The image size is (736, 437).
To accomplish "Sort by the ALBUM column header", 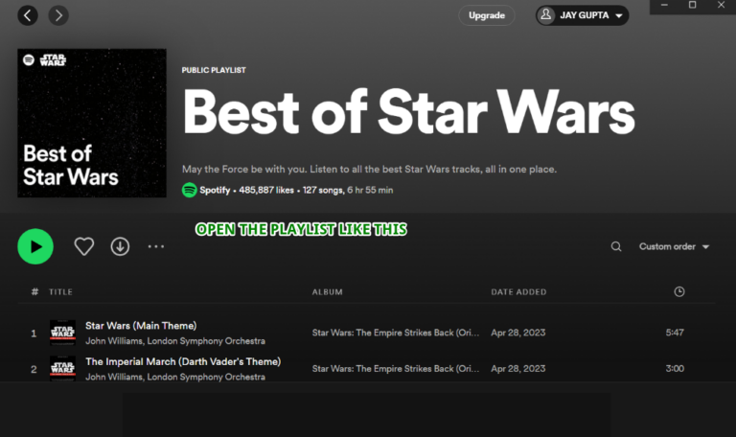I will [x=328, y=292].
